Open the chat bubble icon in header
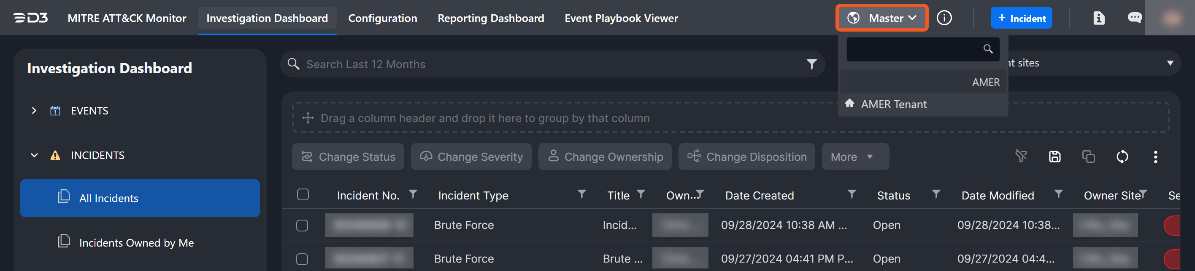1195x271 pixels. [x=1134, y=18]
